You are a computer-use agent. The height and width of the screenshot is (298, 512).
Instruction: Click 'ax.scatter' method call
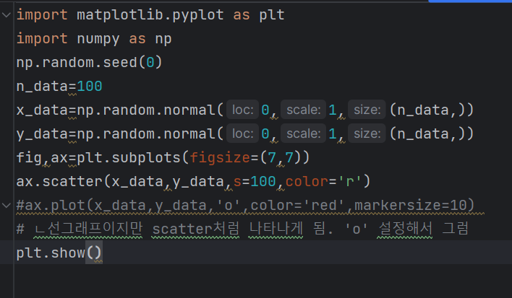[59, 181]
